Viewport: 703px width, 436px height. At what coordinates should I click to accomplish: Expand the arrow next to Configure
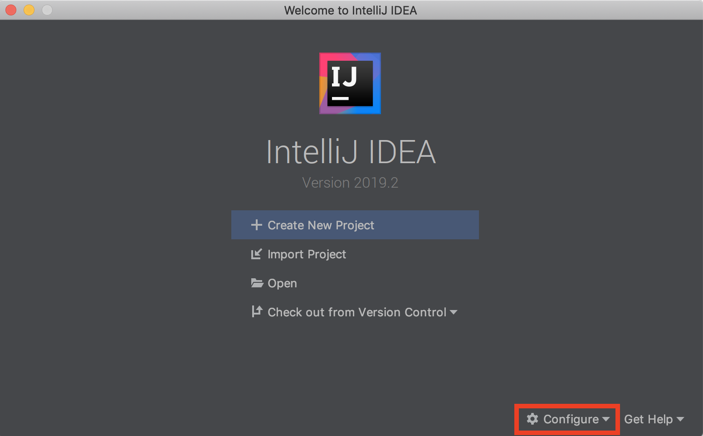606,419
